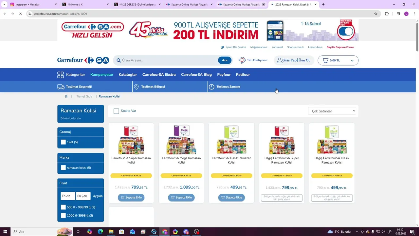The image size is (419, 236).
Task: Click Giriş Yap | Üye Ol button
Action: pos(294,60)
